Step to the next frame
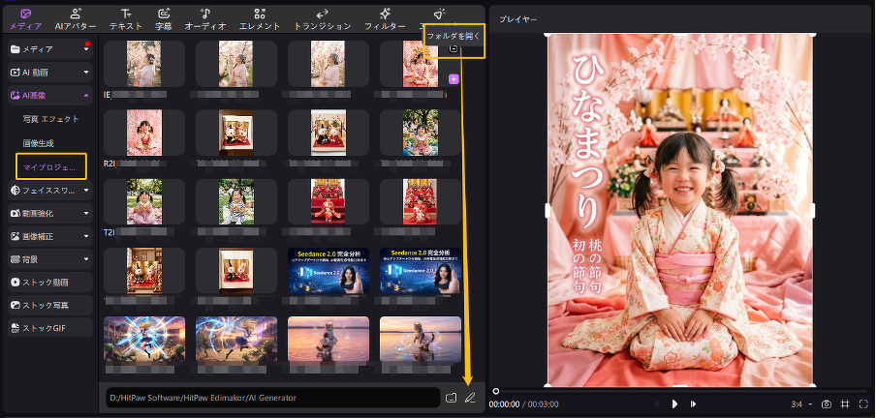This screenshot has width=876, height=418. (x=691, y=403)
